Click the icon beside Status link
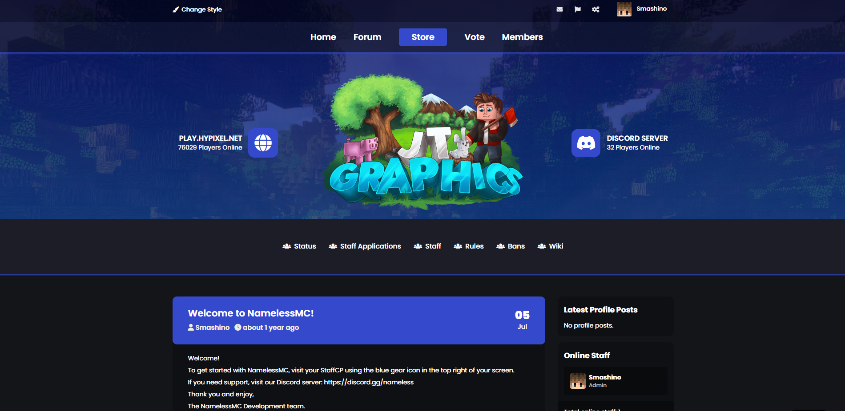The image size is (845, 411). (x=287, y=246)
